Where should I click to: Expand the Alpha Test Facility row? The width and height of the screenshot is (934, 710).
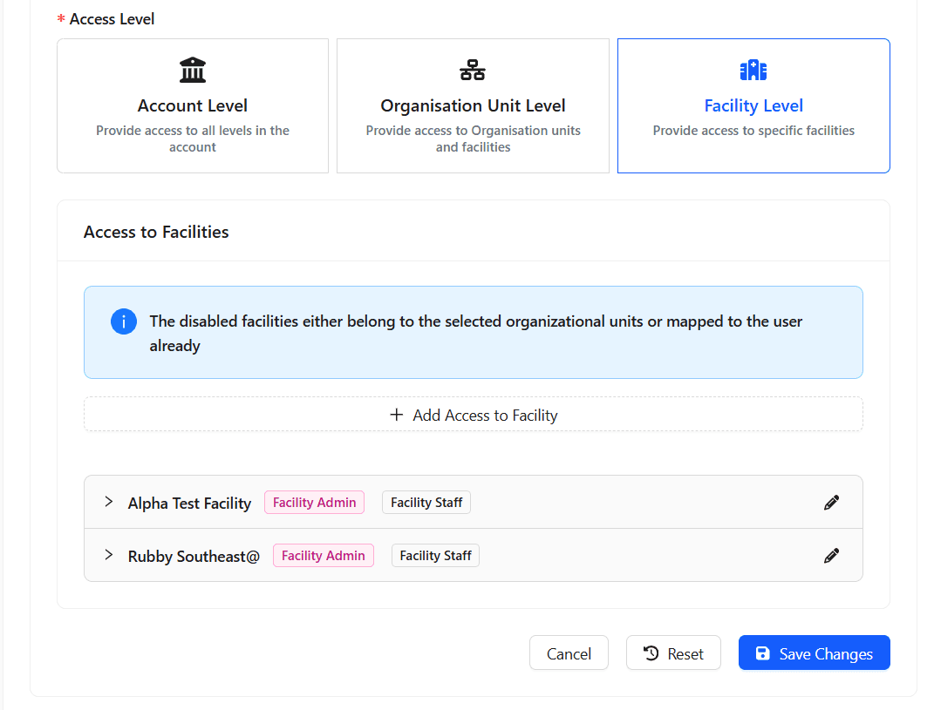click(x=109, y=502)
